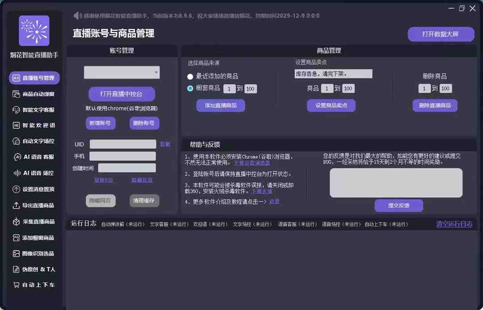Open the 商品自动弹窗 sidebar feature

click(x=34, y=94)
